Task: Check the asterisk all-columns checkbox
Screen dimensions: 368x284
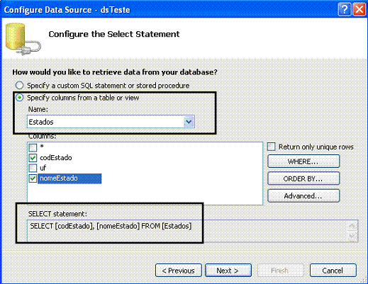Action: 33,147
